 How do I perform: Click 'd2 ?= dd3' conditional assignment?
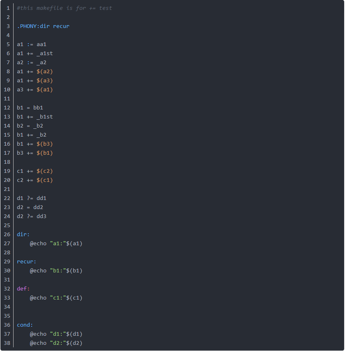32,216
